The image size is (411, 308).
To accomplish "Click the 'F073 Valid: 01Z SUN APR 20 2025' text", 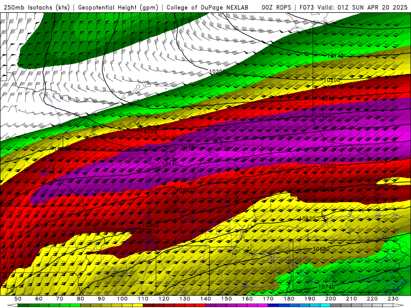I will coord(353,7).
